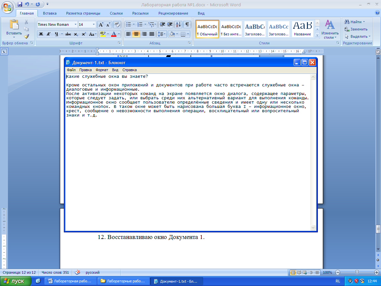Expand the styles gallery More arrow
381x286 pixels.
[317, 35]
